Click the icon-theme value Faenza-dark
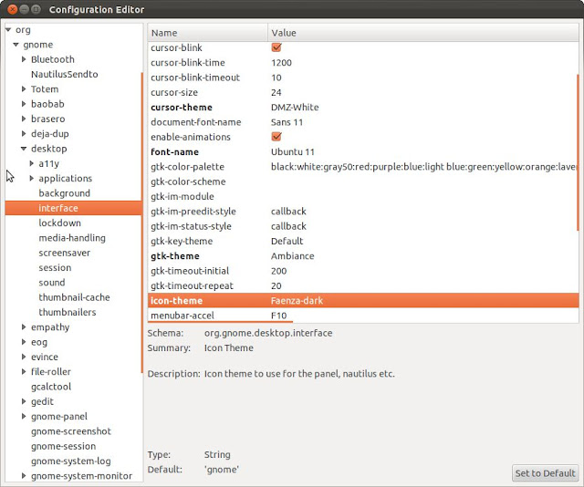The height and width of the screenshot is (487, 584). click(297, 301)
